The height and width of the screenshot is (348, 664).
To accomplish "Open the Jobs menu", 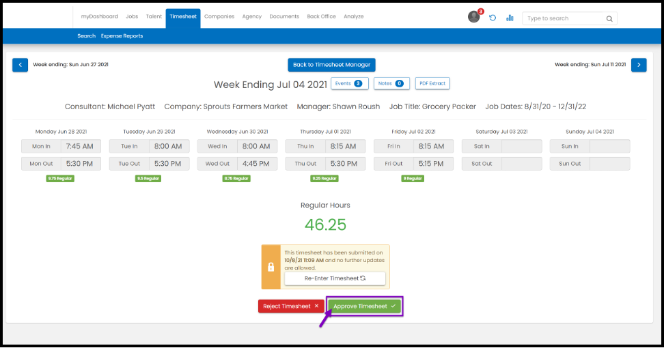I will coord(132,16).
